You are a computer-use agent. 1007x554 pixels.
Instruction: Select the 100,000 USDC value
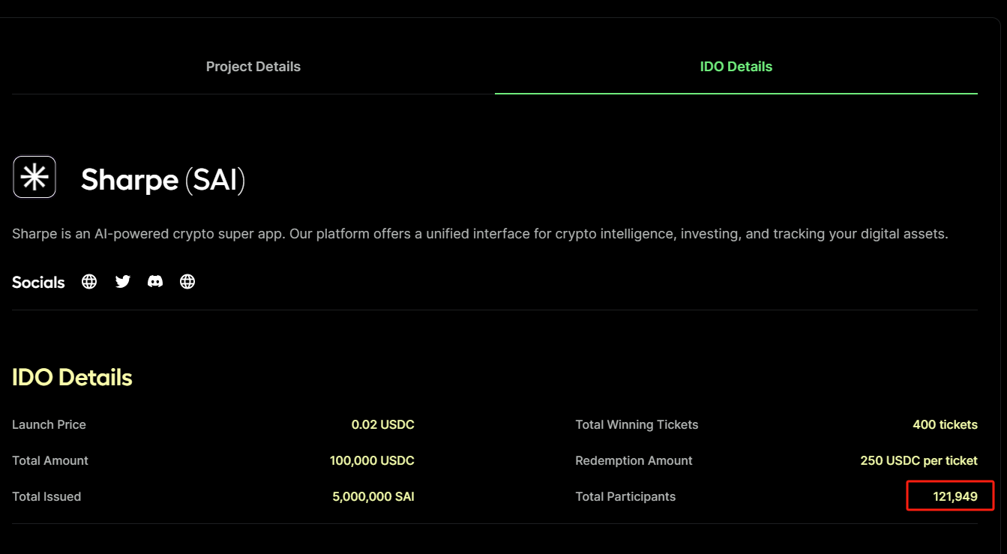tap(372, 460)
